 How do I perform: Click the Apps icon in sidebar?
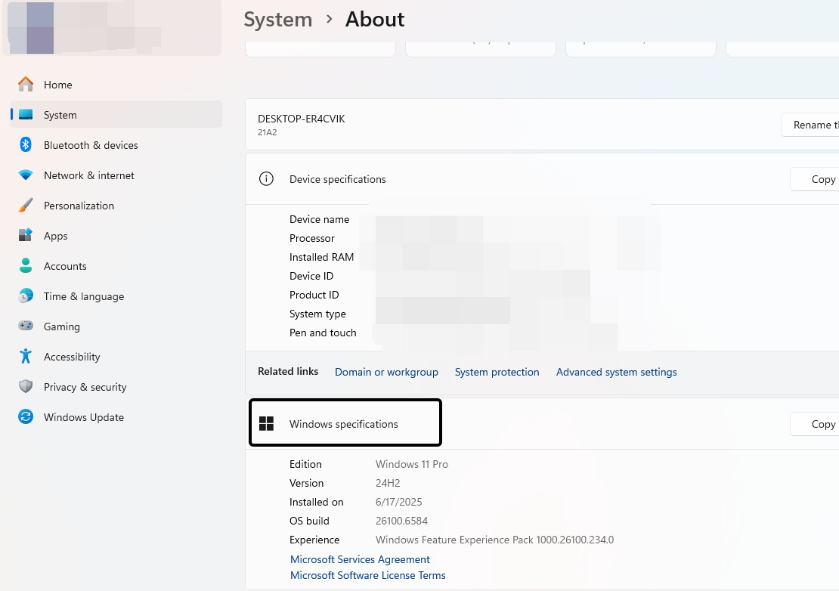click(x=25, y=235)
